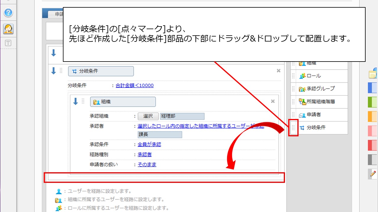
Task: Pick the 所属組織階層 part in the palette
Action: pos(320,102)
